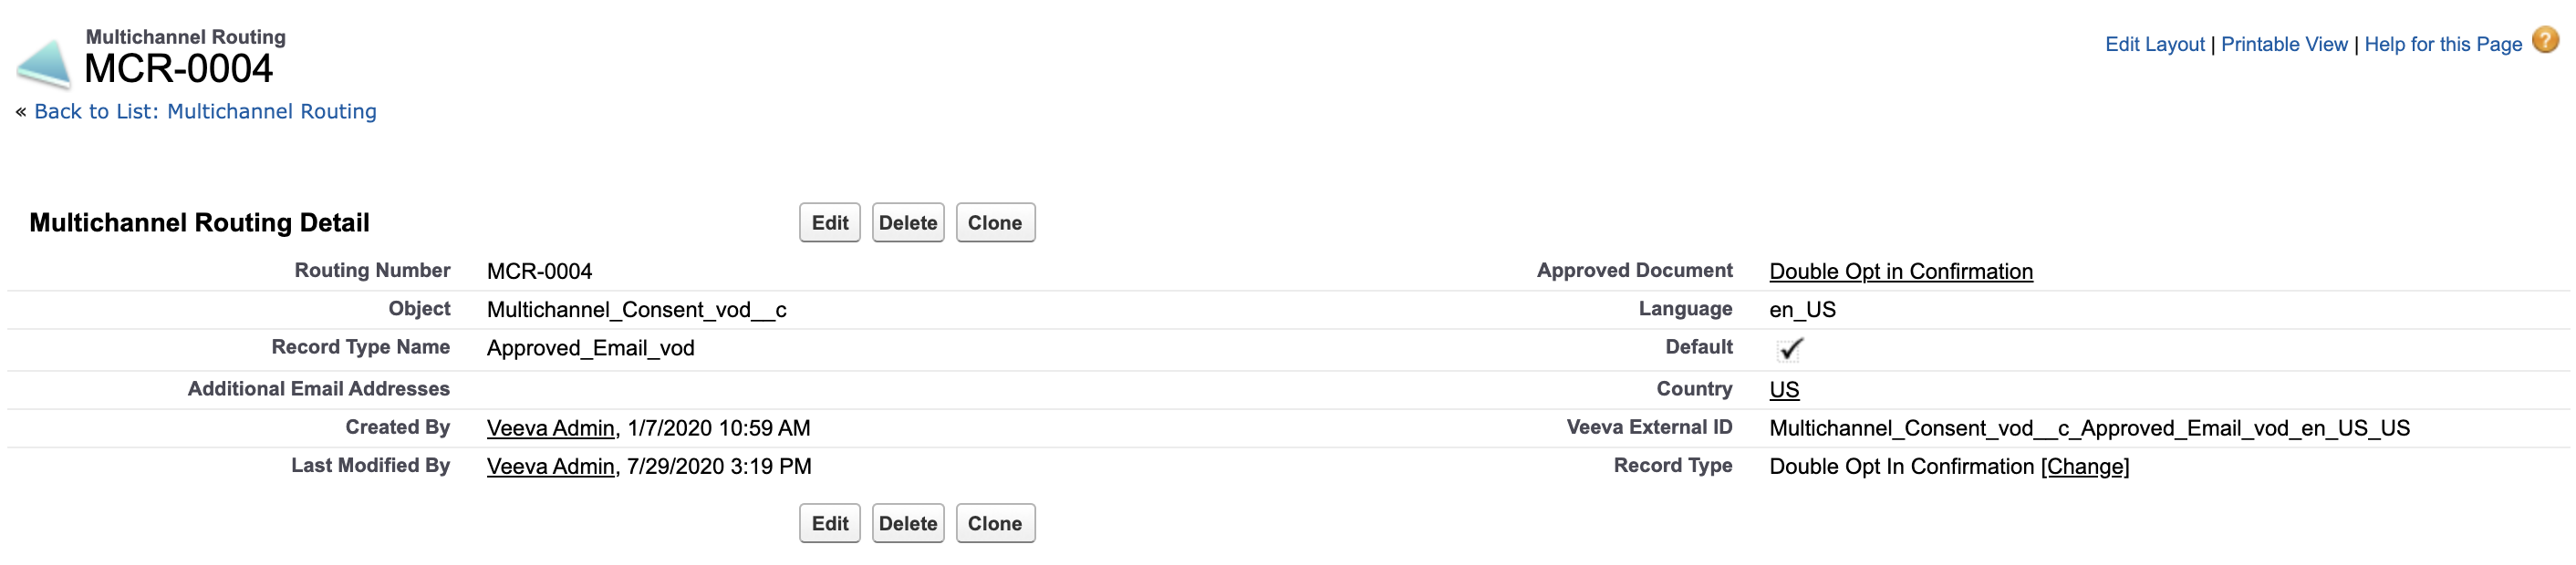This screenshot has width=2576, height=565.
Task: Open Double Opt in Confirmation document
Action: click(x=1900, y=272)
